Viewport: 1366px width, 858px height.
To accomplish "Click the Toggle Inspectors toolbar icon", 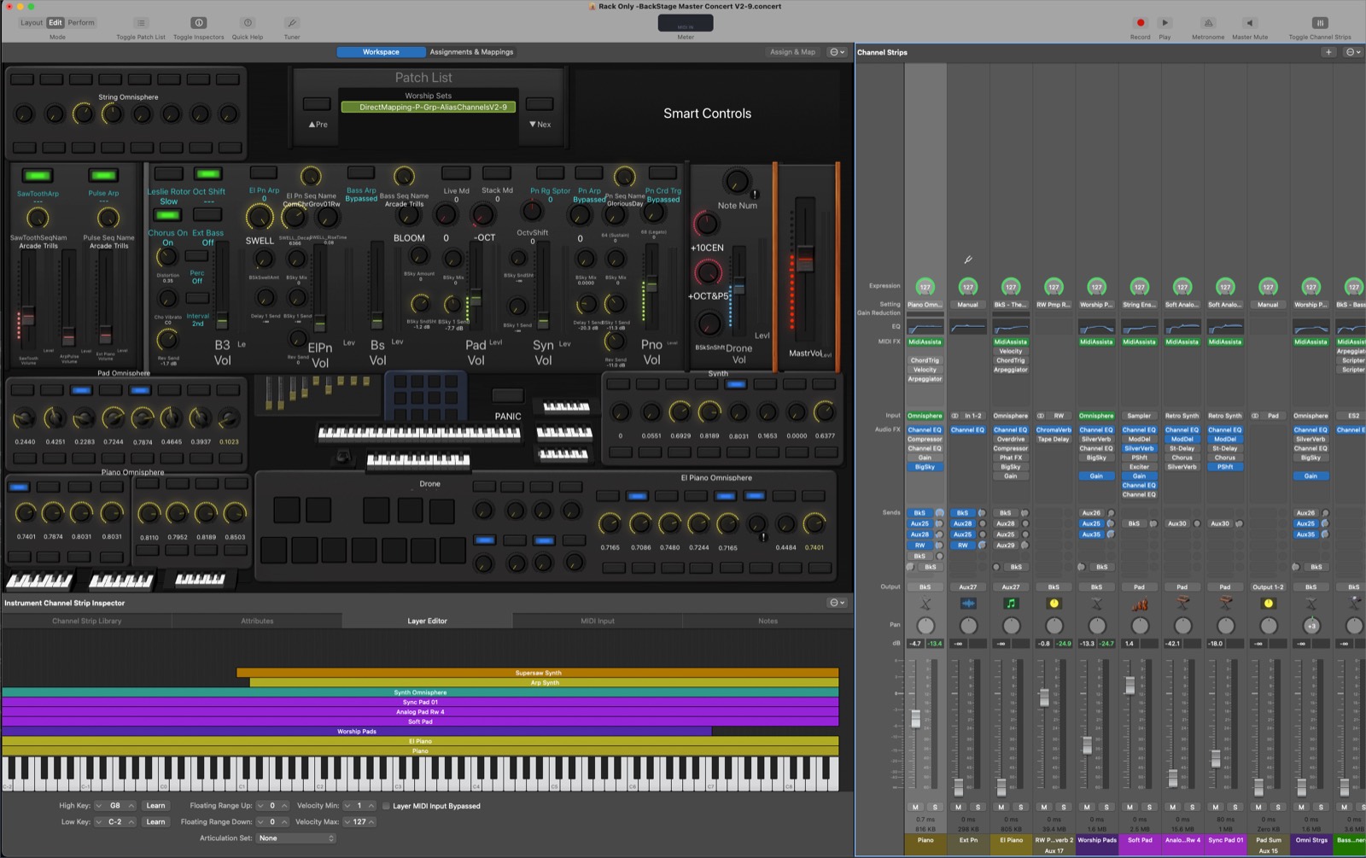I will 198,23.
